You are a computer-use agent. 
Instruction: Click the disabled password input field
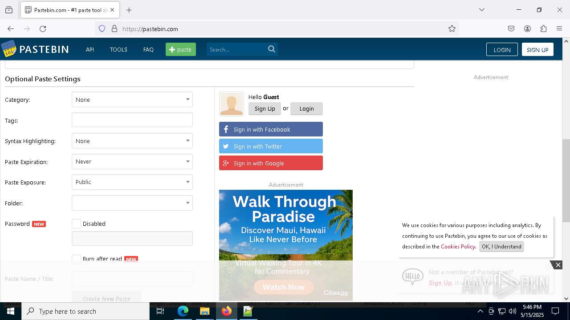[x=132, y=238]
